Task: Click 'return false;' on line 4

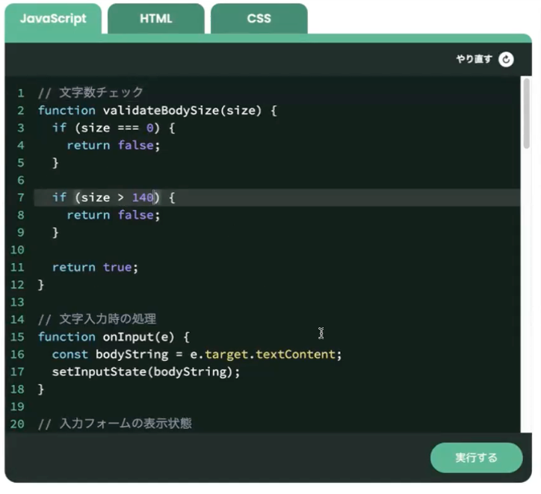Action: coord(114,145)
